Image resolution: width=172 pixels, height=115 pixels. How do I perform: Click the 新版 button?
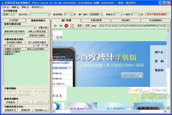coord(80,26)
